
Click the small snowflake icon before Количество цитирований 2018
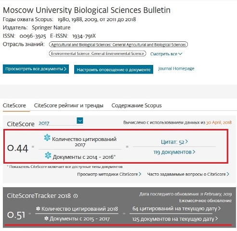[38, 209]
